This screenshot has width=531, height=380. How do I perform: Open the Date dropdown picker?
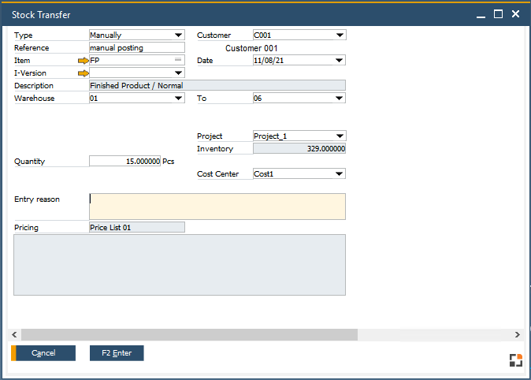[x=340, y=61]
